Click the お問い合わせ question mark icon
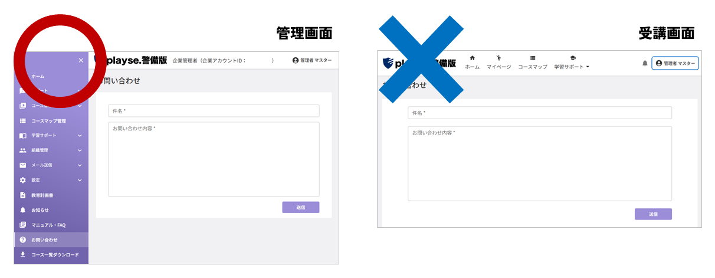715x278 pixels. tap(23, 240)
